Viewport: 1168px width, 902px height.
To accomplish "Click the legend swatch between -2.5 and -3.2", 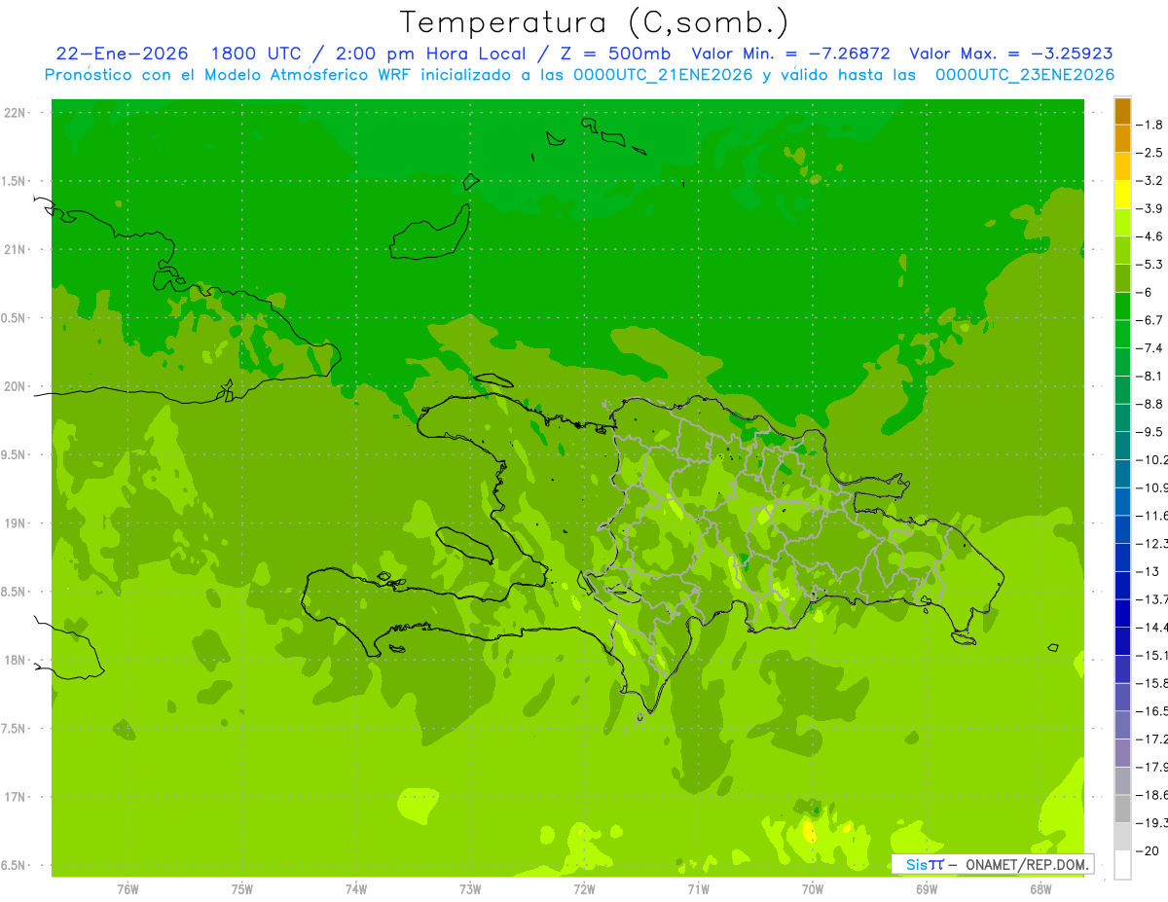I will tap(1122, 166).
